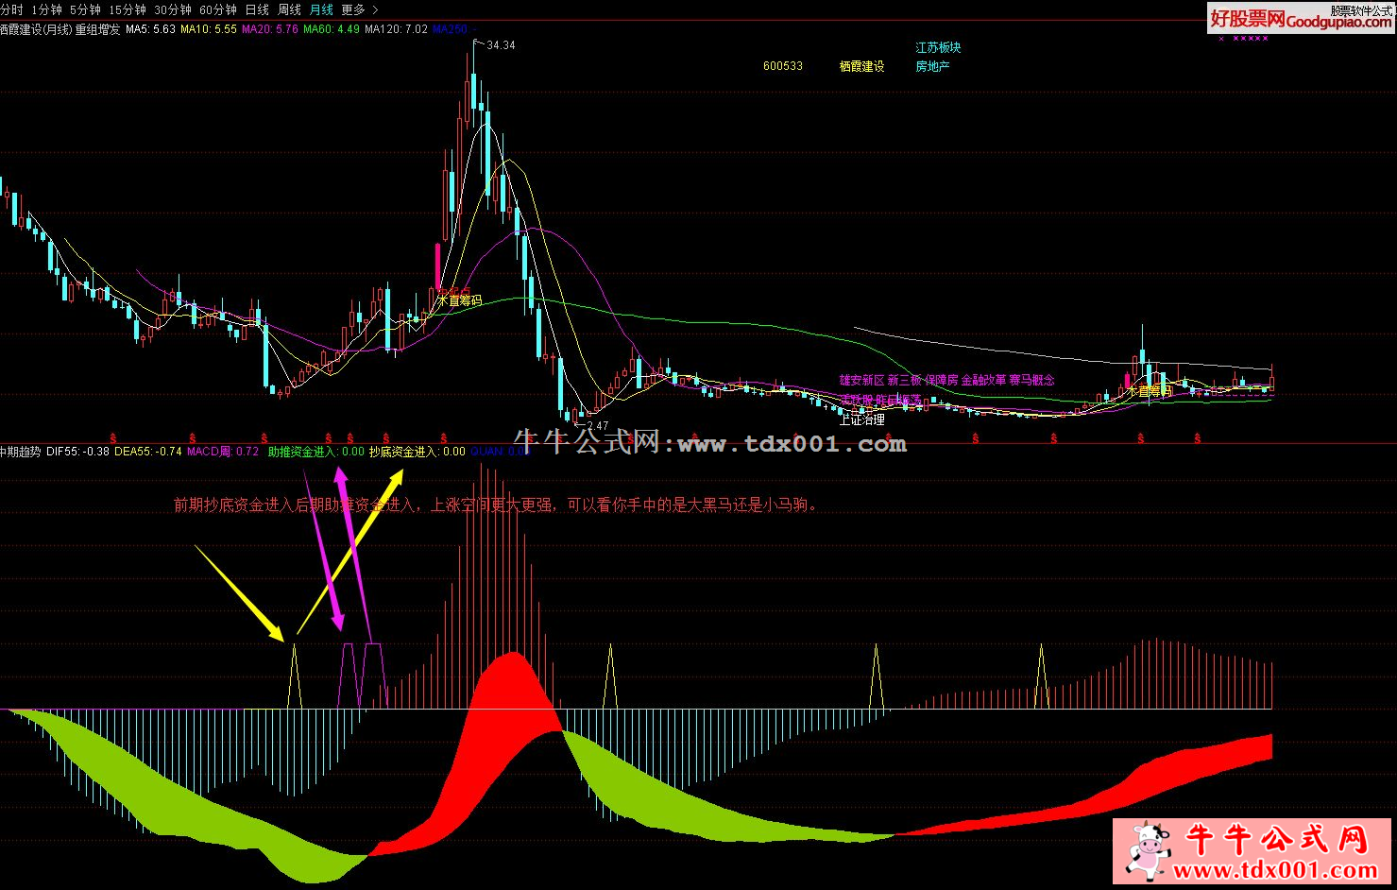Image resolution: width=1397 pixels, height=890 pixels.
Task: Click the leftmost red $ marker
Action: pos(113,437)
